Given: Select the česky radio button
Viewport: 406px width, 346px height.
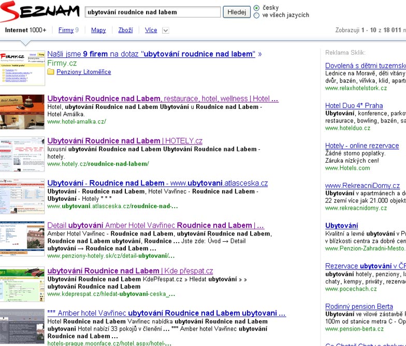Looking at the screenshot, I should 256,8.
